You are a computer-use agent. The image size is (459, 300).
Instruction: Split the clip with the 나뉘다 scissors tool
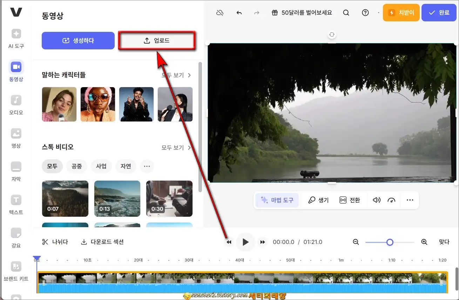[x=55, y=242]
